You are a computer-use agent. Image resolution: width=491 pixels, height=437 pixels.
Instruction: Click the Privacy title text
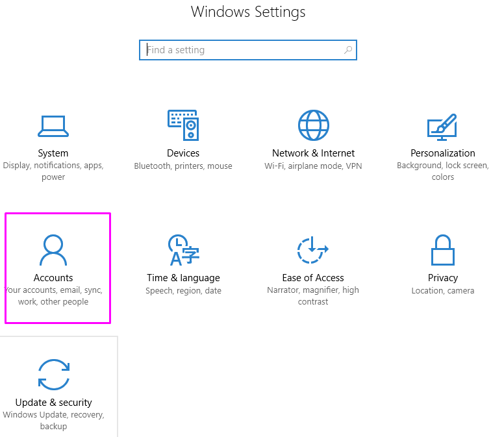(443, 278)
